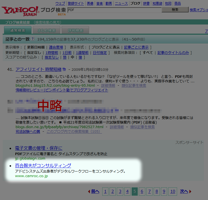The image size is (208, 200).
Task: Go to results page 2
Action: pyautogui.click(x=113, y=191)
